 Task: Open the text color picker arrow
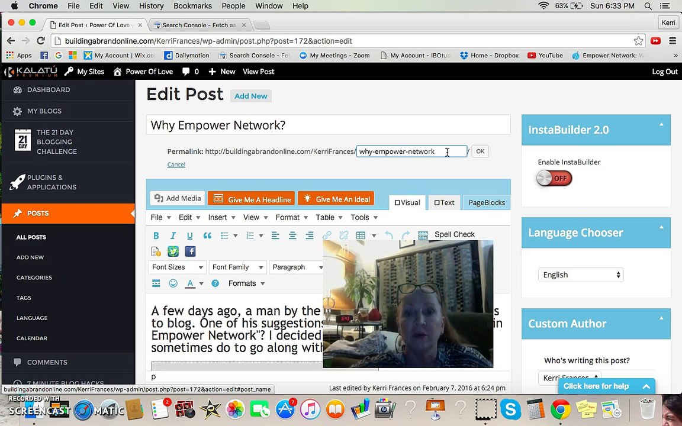201,283
